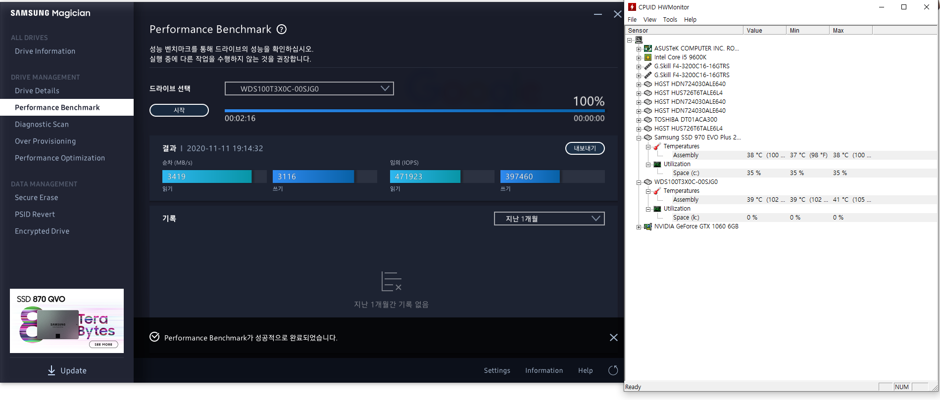Open PSID Revert page
The height and width of the screenshot is (400, 940).
click(x=35, y=214)
